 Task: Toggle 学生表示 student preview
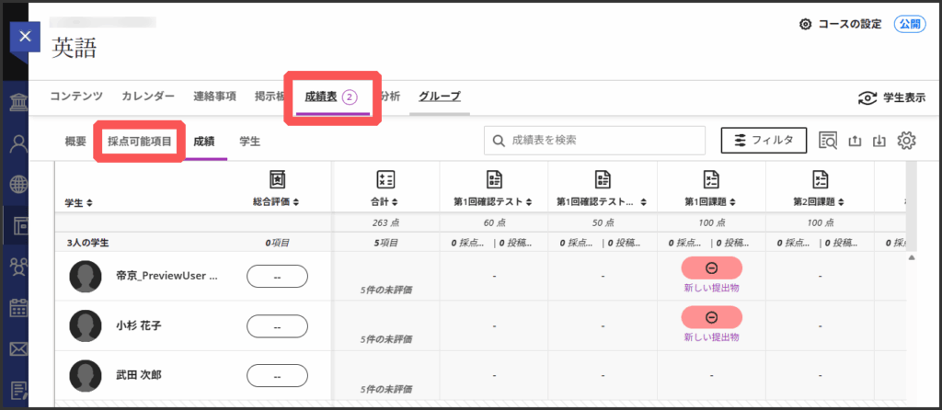(891, 97)
